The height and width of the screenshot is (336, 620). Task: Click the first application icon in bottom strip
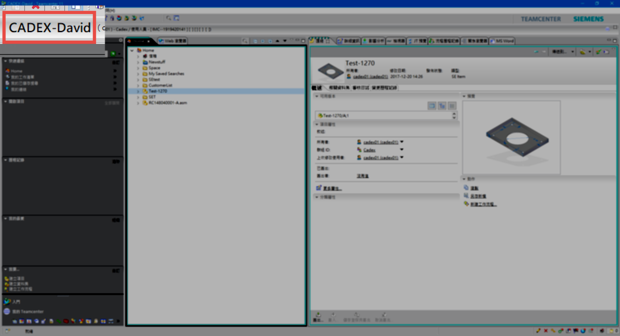(15, 321)
